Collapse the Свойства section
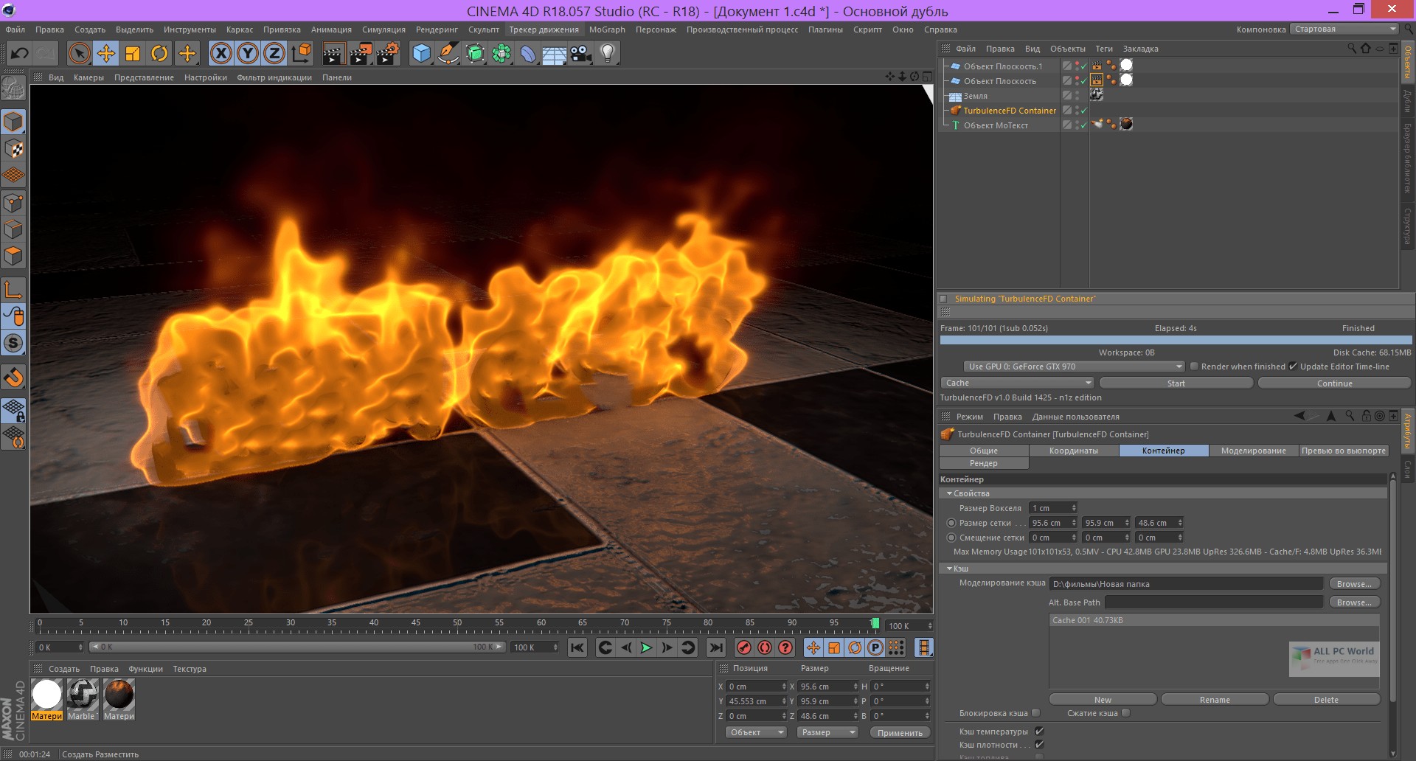The image size is (1416, 761). (950, 493)
